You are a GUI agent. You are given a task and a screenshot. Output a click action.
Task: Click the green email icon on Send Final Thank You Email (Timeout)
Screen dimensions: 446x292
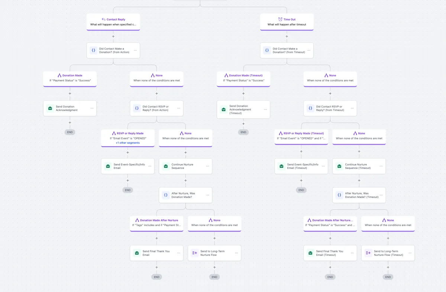point(310,253)
